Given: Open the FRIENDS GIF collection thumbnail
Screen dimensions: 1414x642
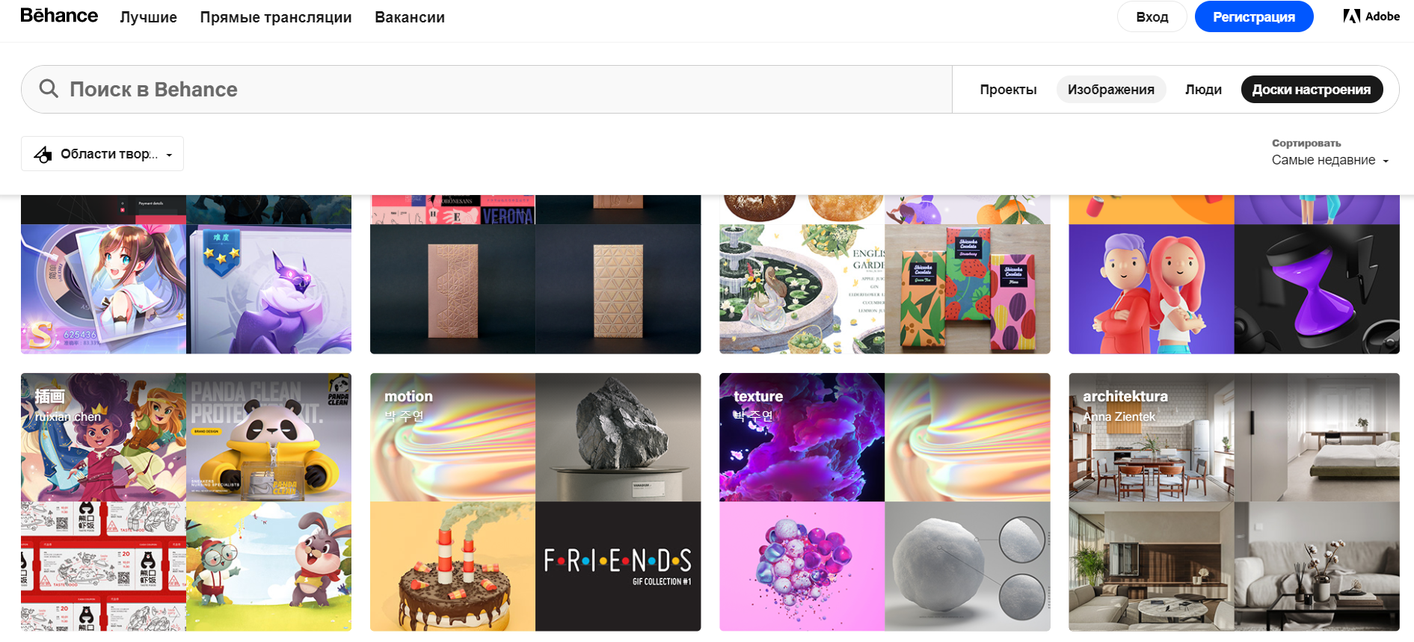Looking at the screenshot, I should 618,566.
